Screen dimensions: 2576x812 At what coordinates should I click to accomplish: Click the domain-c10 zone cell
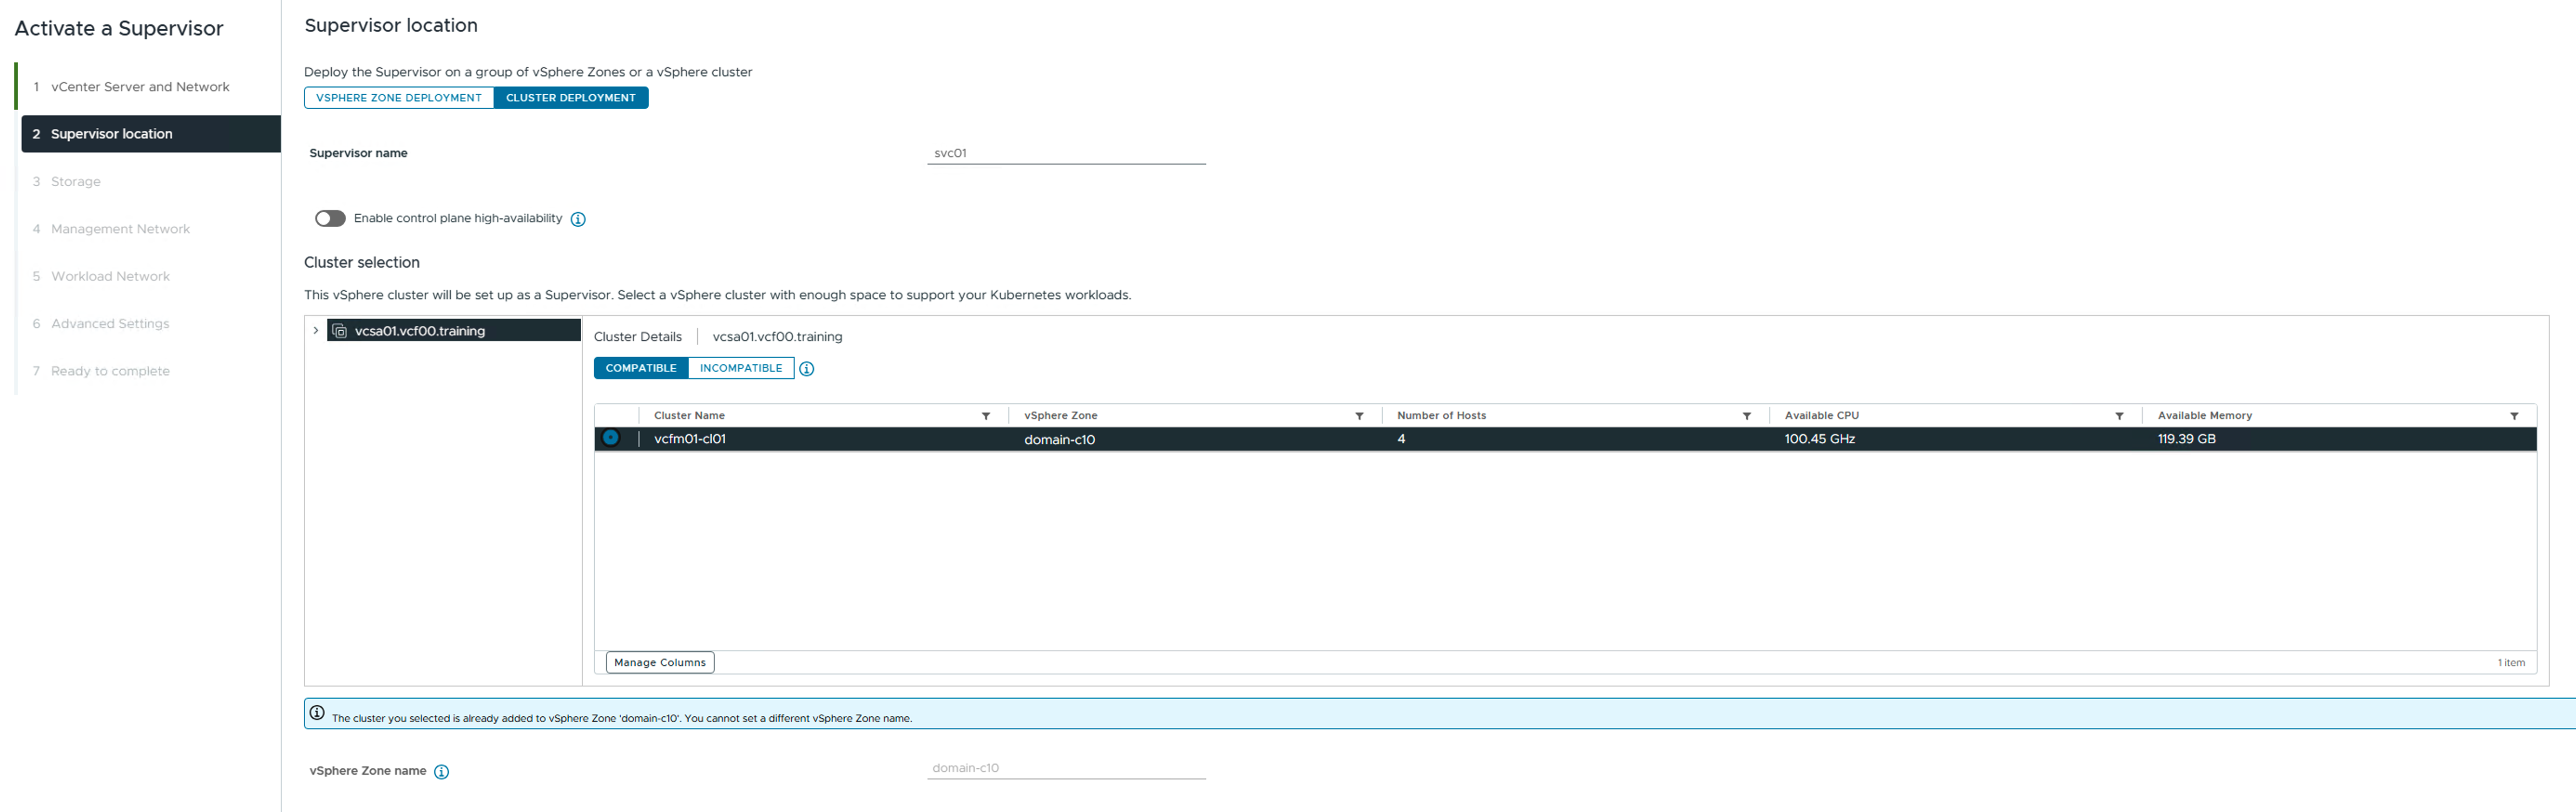pos(1059,440)
